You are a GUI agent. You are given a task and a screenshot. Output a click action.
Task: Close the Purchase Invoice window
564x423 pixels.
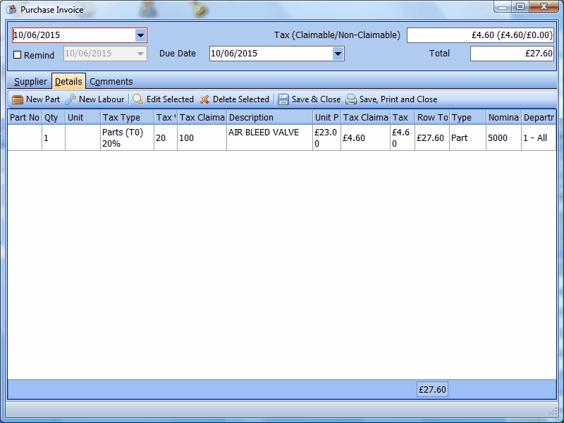(544, 7)
